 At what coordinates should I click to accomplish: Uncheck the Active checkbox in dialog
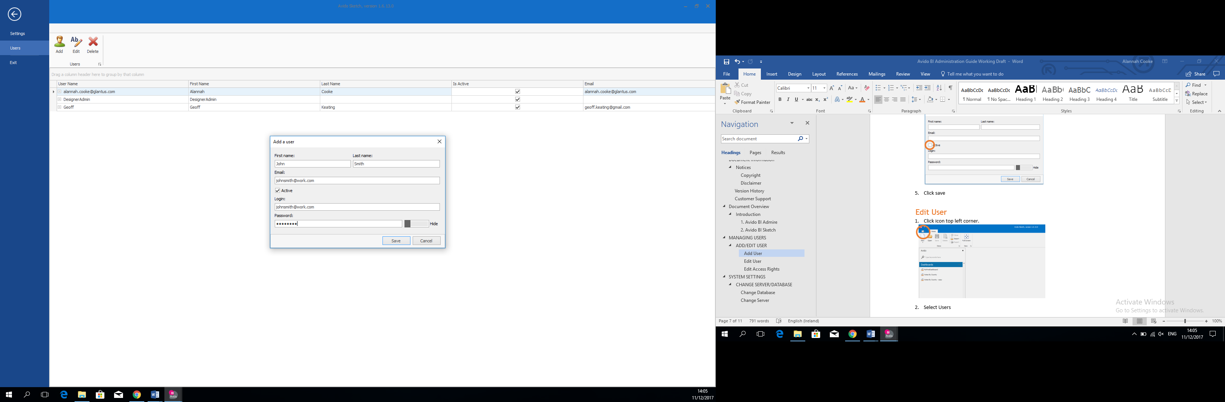coord(278,191)
